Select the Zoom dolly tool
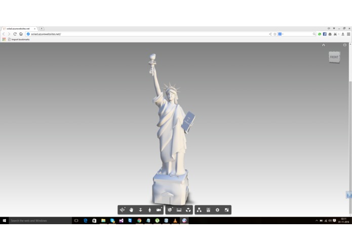The height and width of the screenshot is (250, 352). click(x=140, y=210)
